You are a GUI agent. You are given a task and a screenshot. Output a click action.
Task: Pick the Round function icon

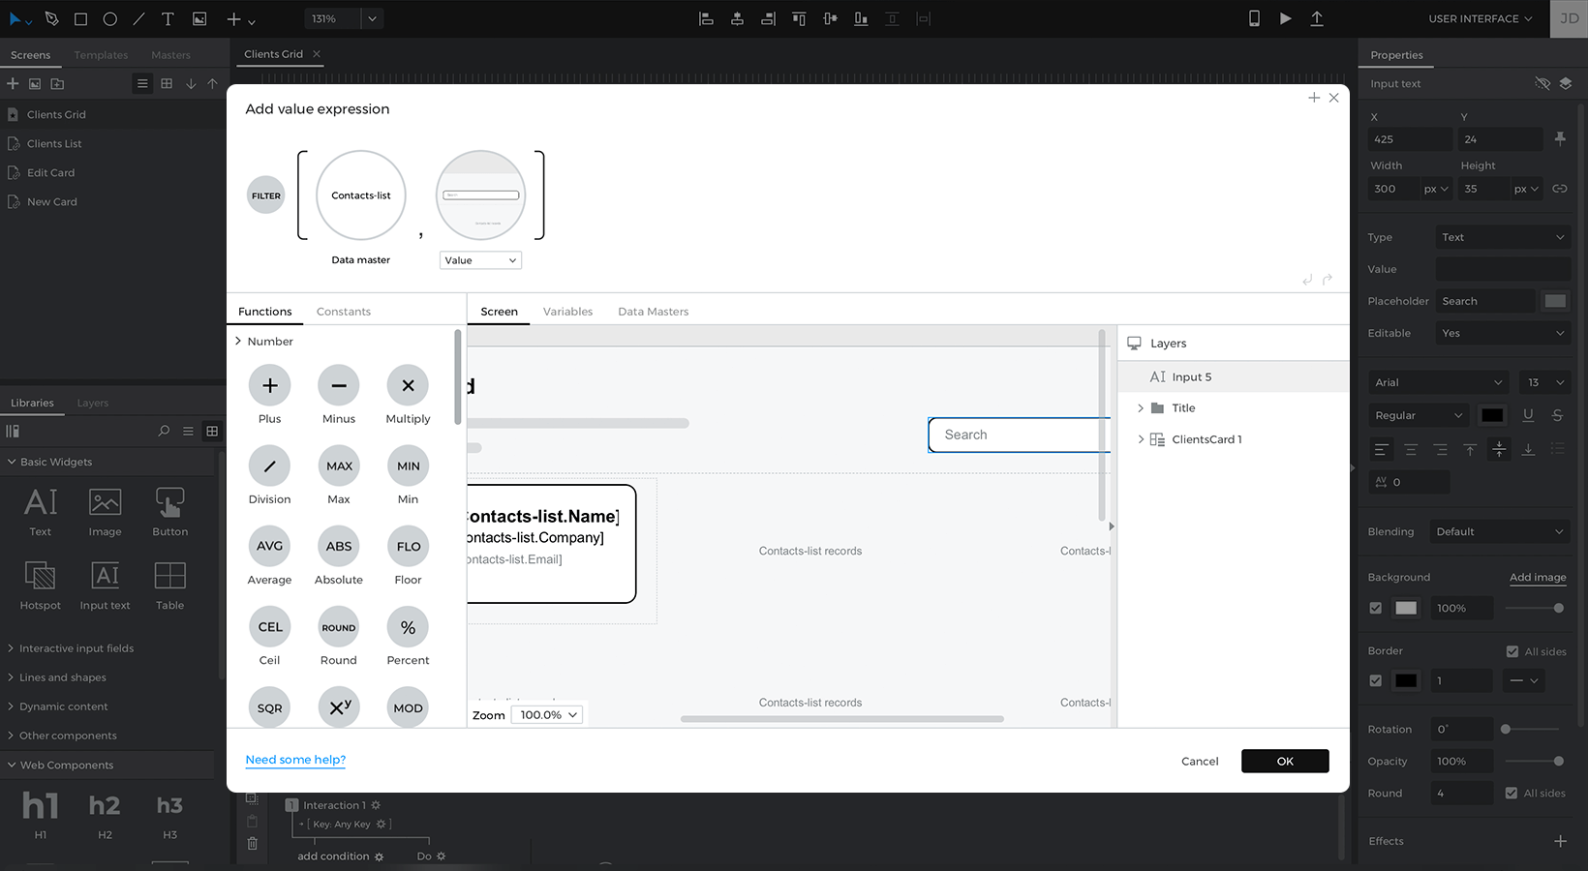pyautogui.click(x=339, y=627)
